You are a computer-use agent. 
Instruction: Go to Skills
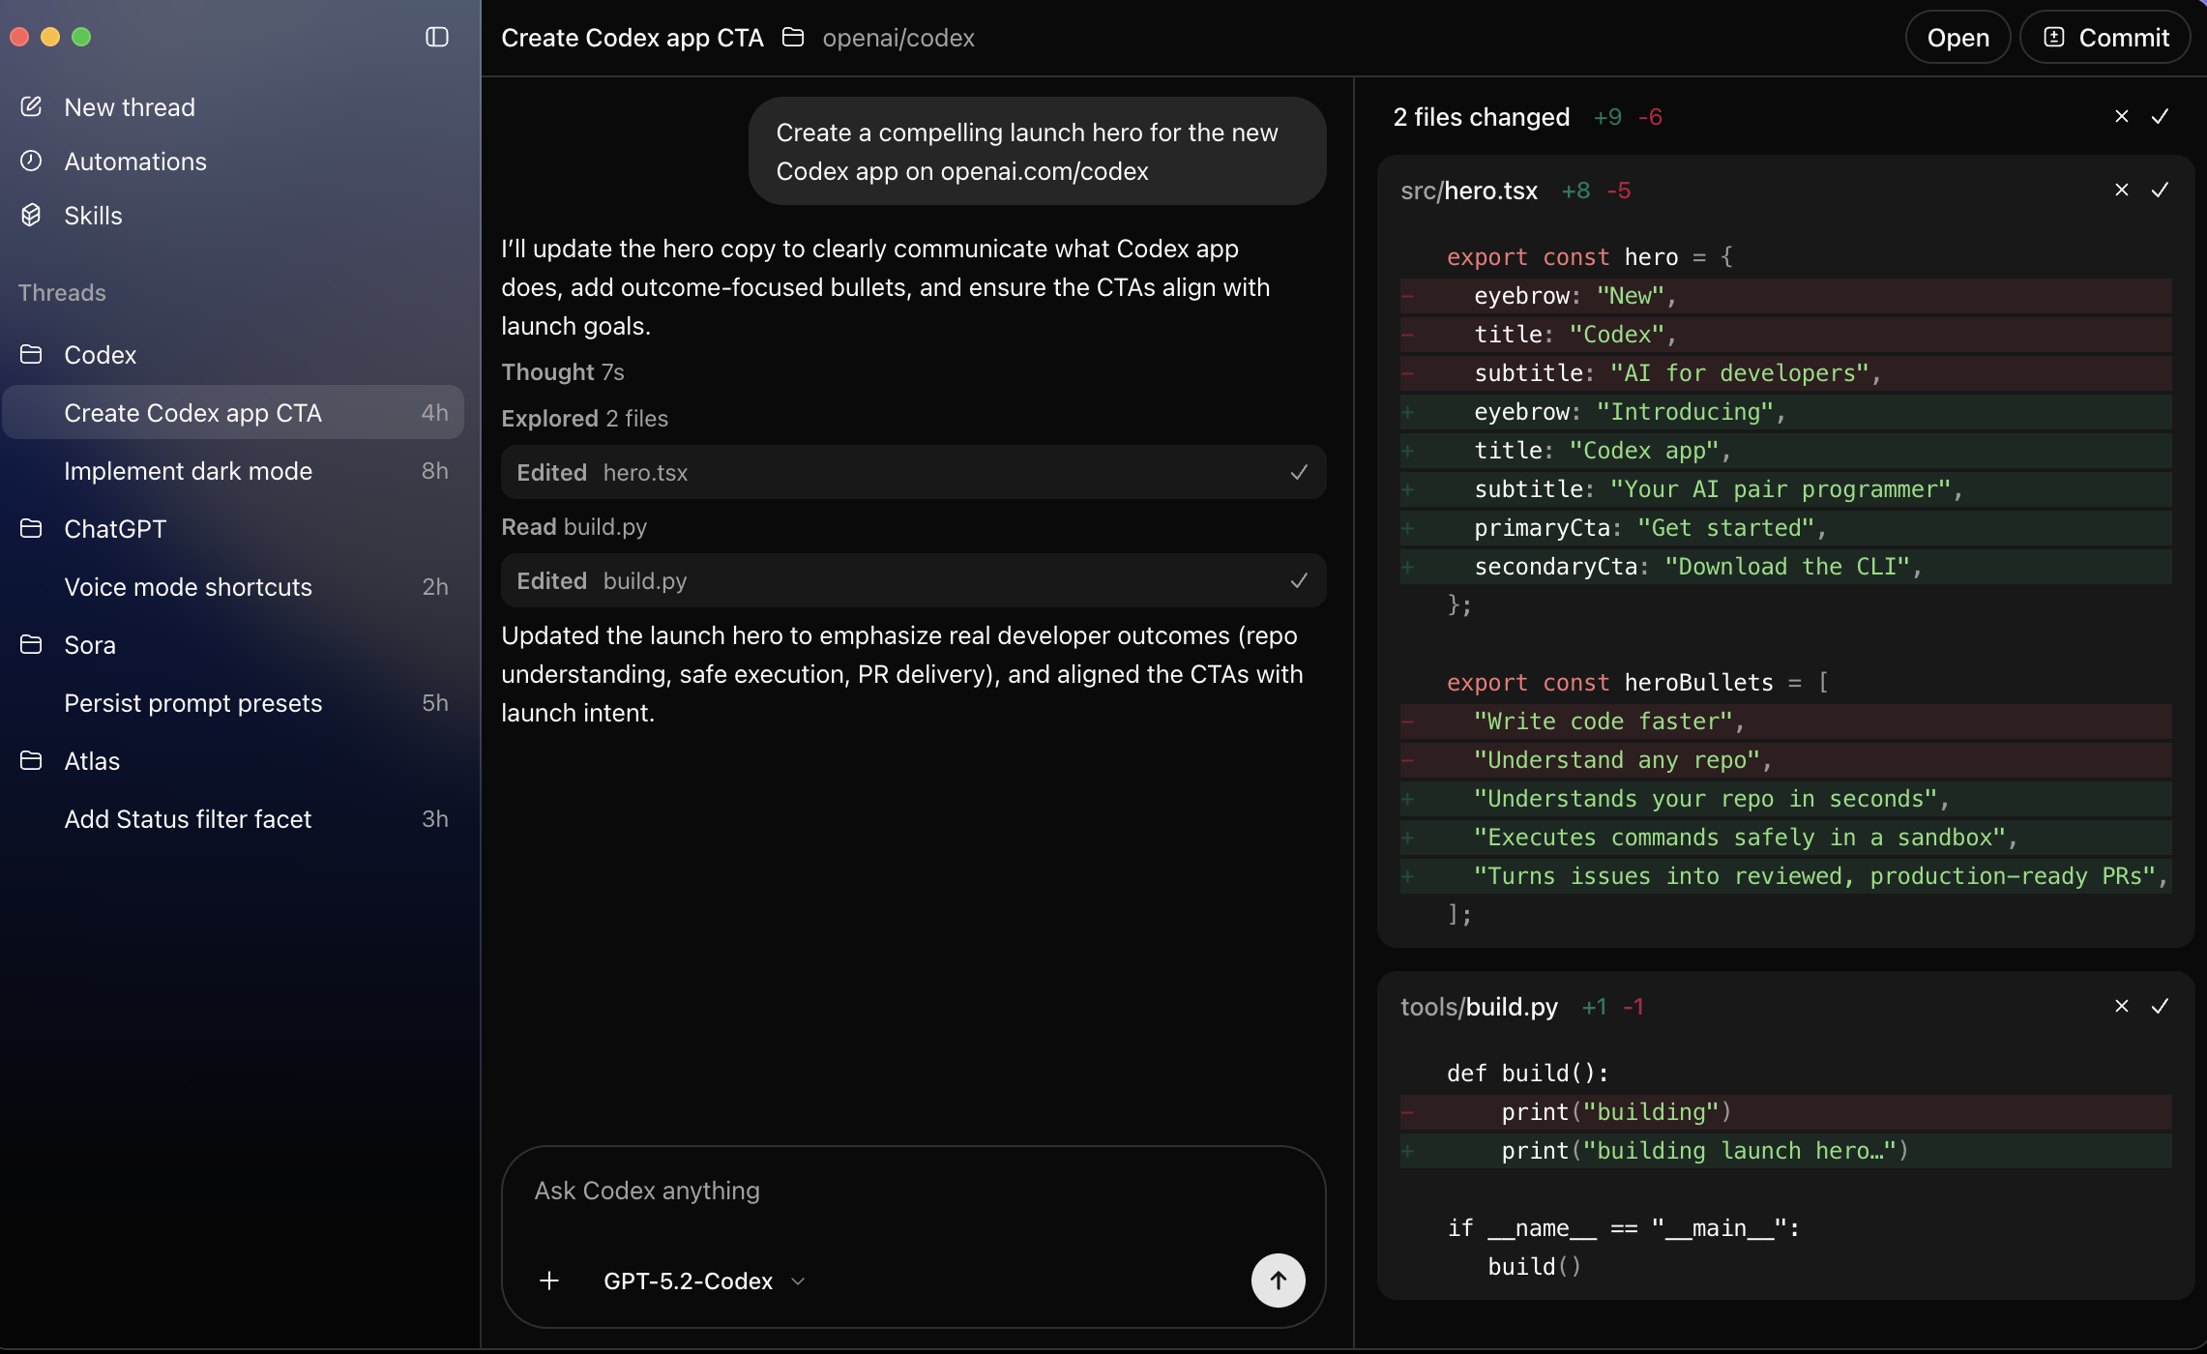point(93,215)
